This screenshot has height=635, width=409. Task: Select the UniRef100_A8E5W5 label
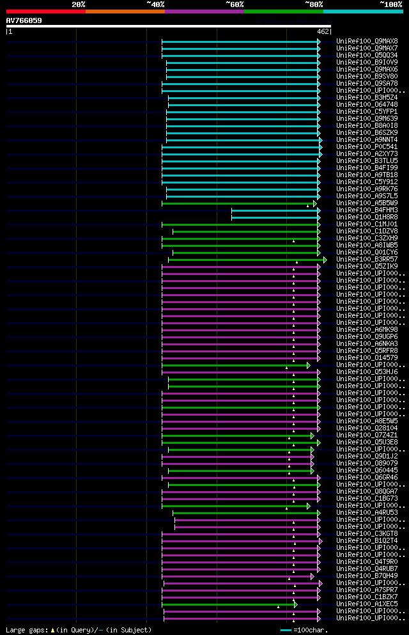pos(367,421)
